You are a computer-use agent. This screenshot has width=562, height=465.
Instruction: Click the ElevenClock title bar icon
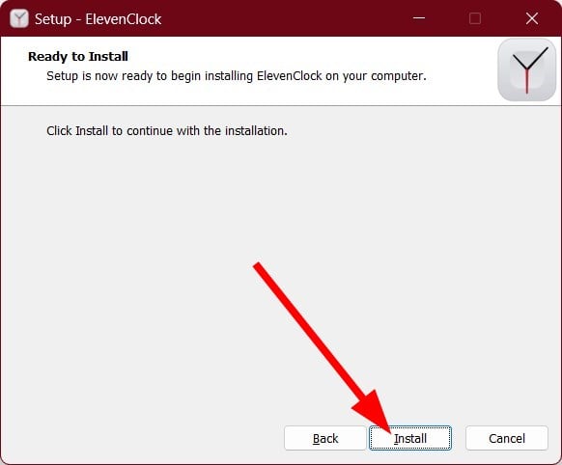click(19, 18)
